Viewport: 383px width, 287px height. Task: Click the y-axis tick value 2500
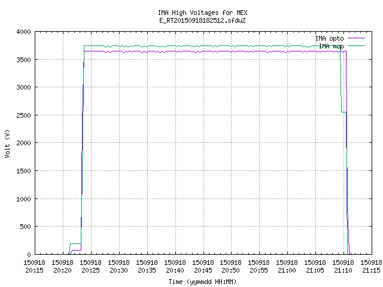[24, 115]
